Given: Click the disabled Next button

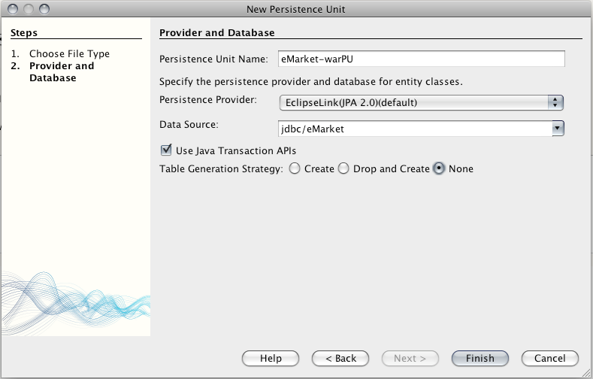Looking at the screenshot, I should click(410, 358).
